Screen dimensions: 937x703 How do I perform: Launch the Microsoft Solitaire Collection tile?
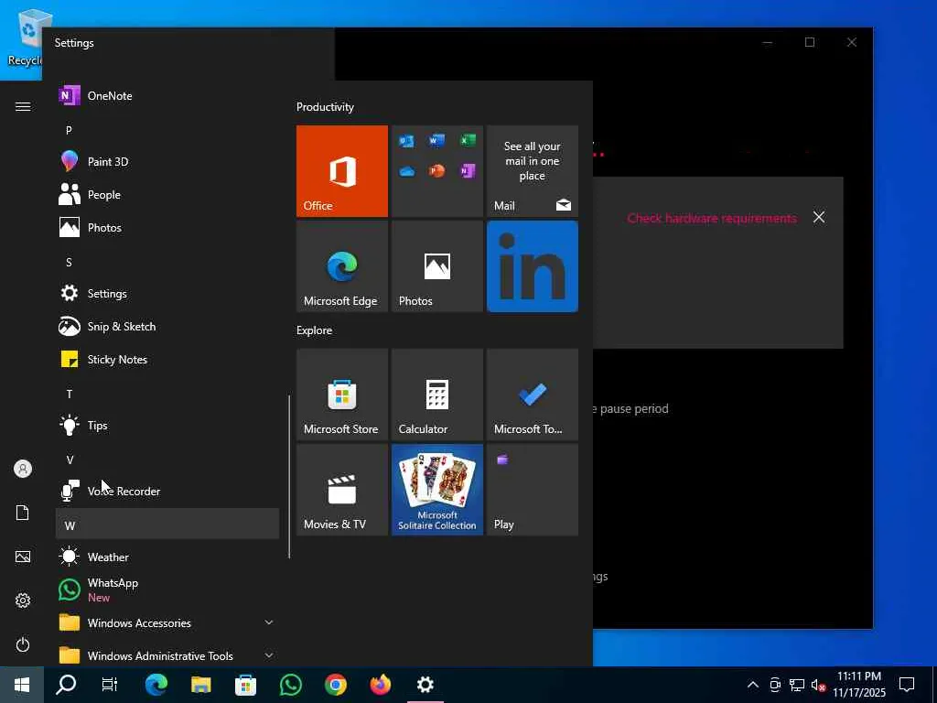coord(436,490)
